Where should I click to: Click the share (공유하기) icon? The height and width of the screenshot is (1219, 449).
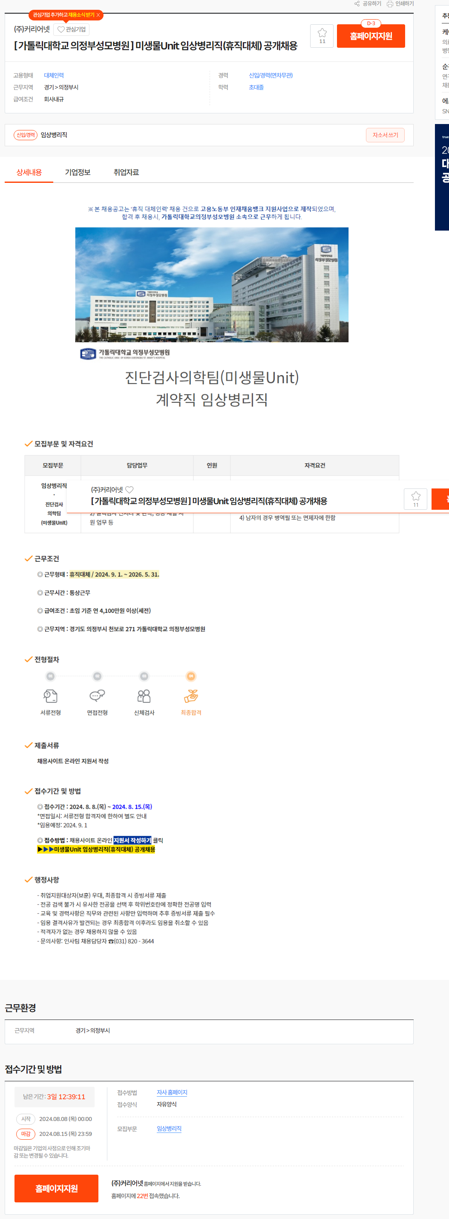pyautogui.click(x=357, y=4)
